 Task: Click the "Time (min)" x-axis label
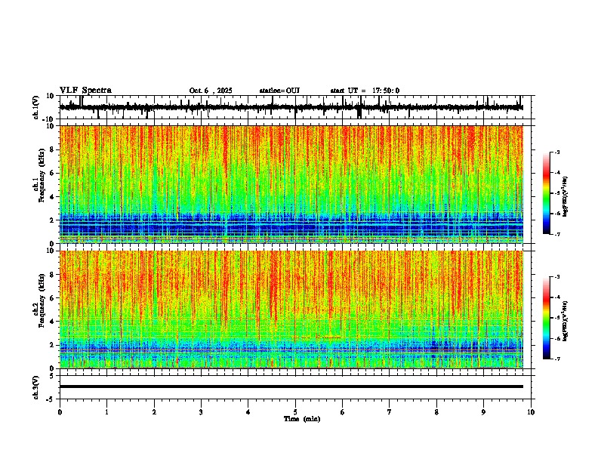click(302, 419)
